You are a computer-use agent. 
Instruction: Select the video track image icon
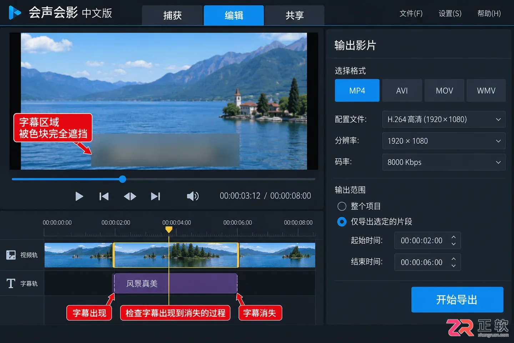(11, 255)
